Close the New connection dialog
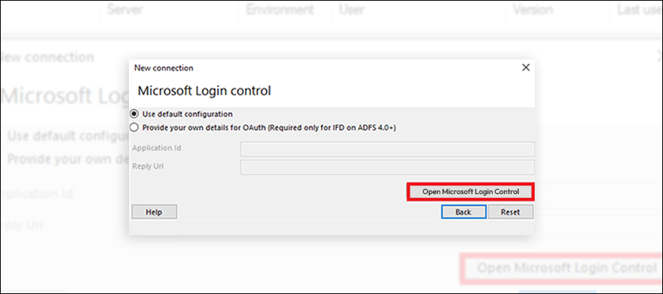 (x=525, y=68)
